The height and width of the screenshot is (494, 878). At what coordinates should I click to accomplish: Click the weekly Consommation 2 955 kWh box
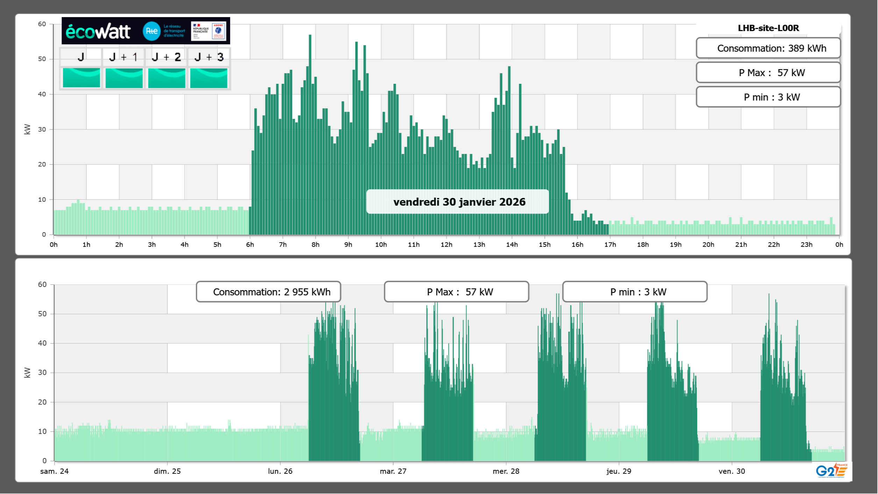coord(269,292)
